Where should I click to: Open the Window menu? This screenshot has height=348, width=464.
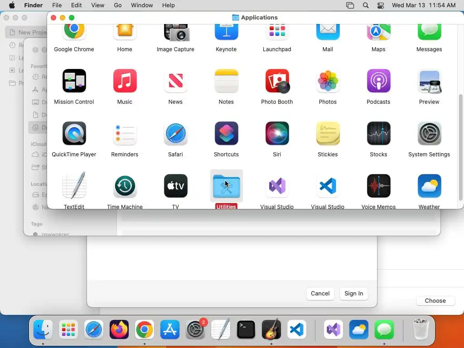142,5
